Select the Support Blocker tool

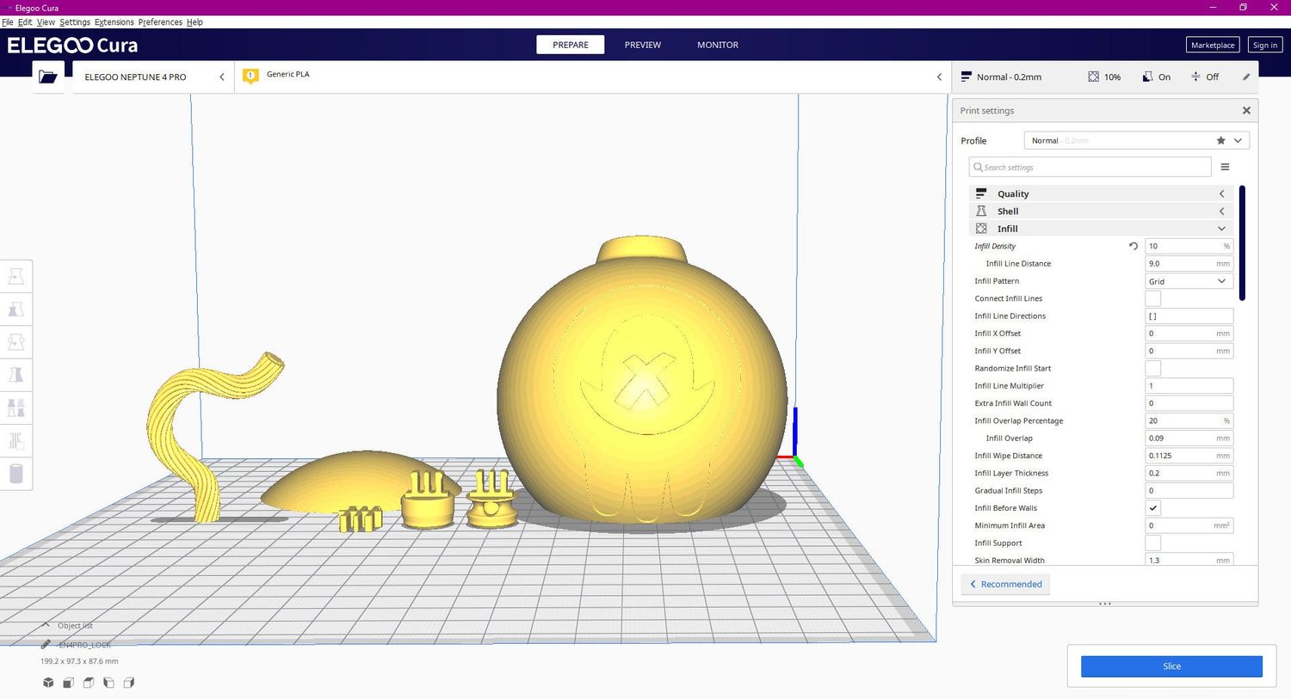pos(16,441)
